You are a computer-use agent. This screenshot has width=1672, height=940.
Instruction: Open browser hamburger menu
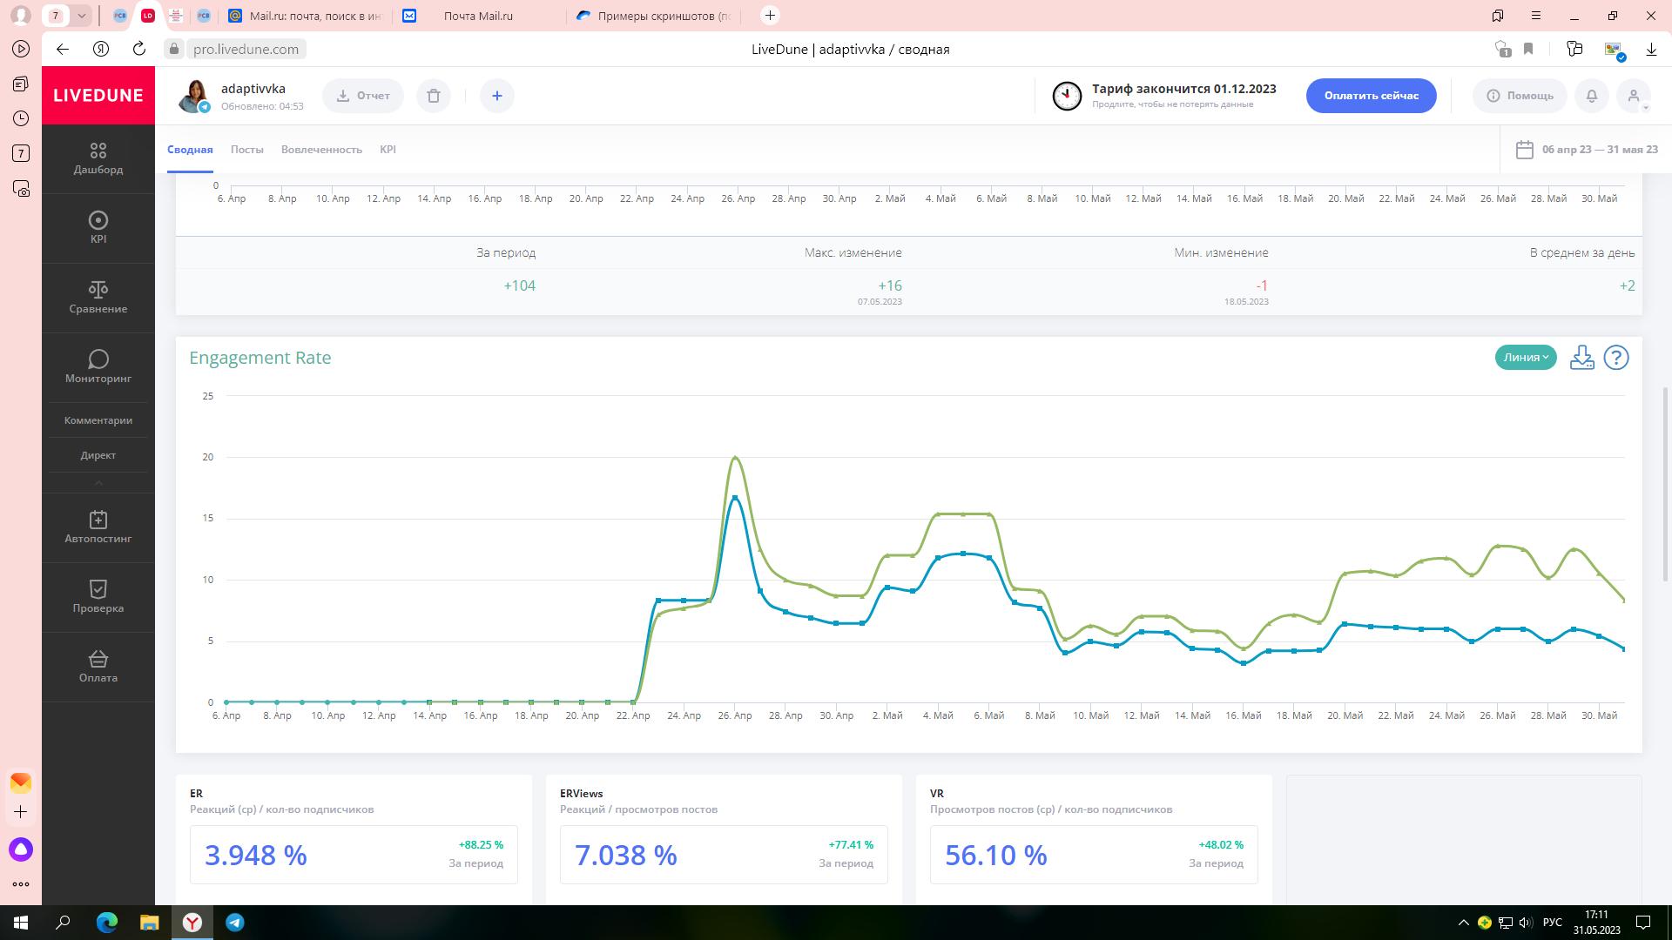(1536, 16)
